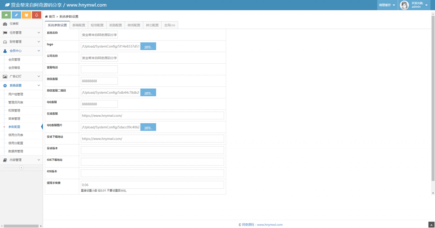Screen dimensions: 435x228
Task: Click the home icon in breadcrumb
Action: [x=46, y=17]
